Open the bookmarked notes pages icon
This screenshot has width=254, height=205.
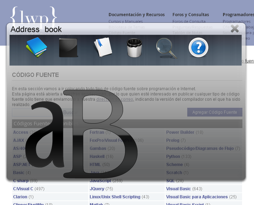tap(103, 47)
